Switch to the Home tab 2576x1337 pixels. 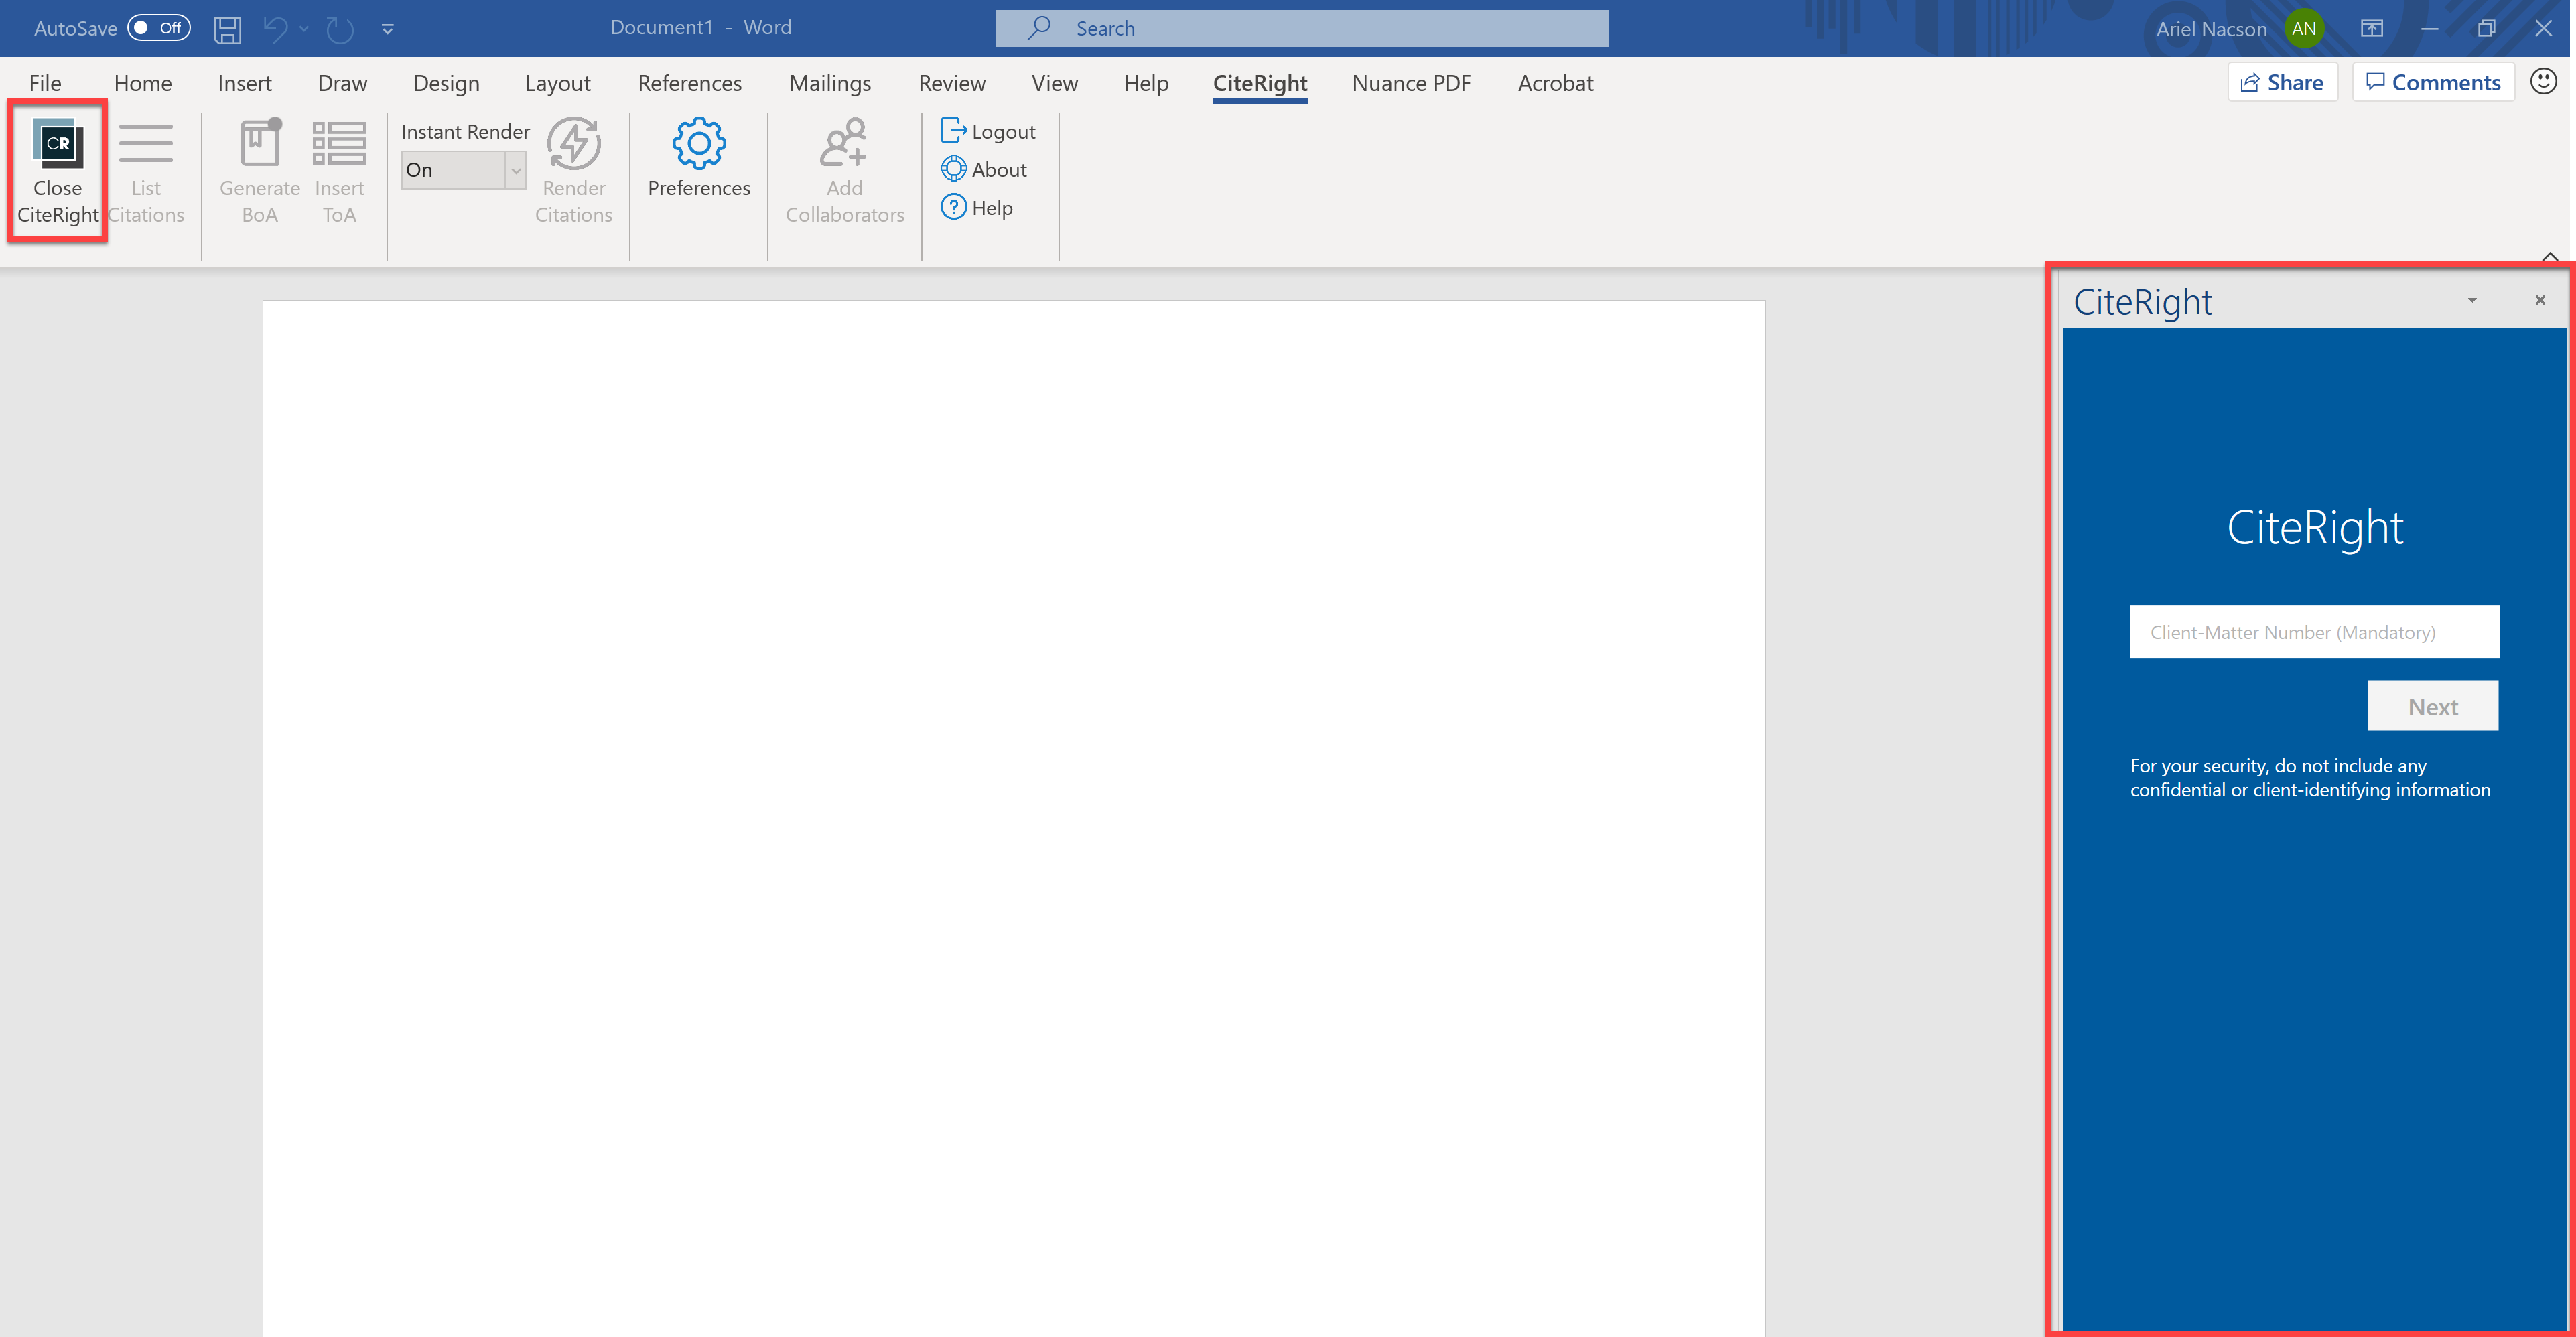143,83
